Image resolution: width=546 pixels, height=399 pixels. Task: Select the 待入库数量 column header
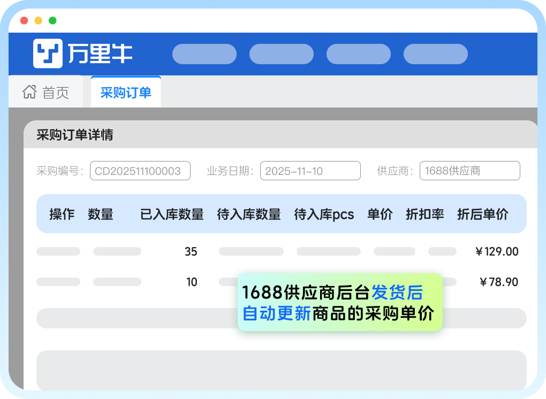click(249, 214)
